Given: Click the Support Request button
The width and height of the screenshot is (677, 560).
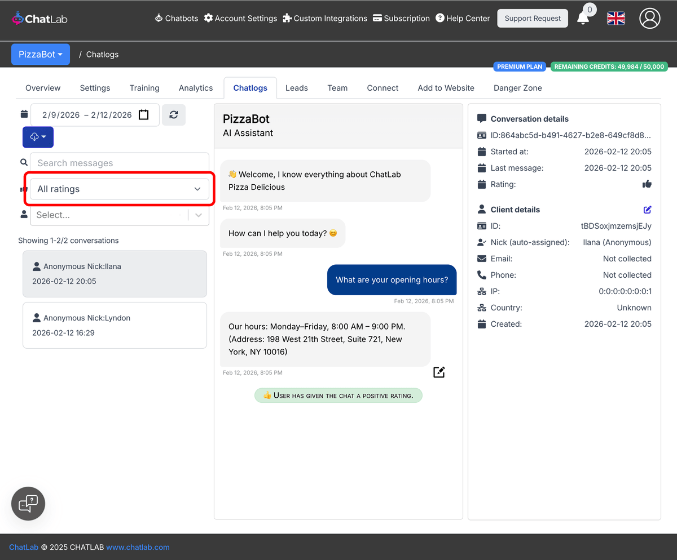Looking at the screenshot, I should (x=533, y=18).
